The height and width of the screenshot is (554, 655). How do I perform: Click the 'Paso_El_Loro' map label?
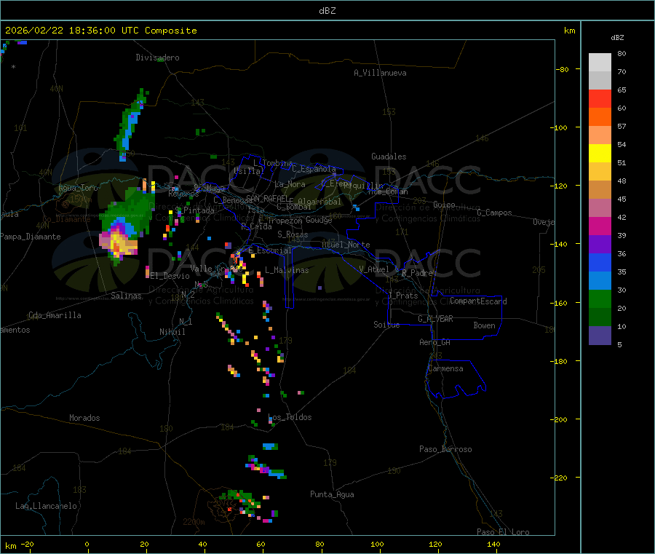[504, 532]
